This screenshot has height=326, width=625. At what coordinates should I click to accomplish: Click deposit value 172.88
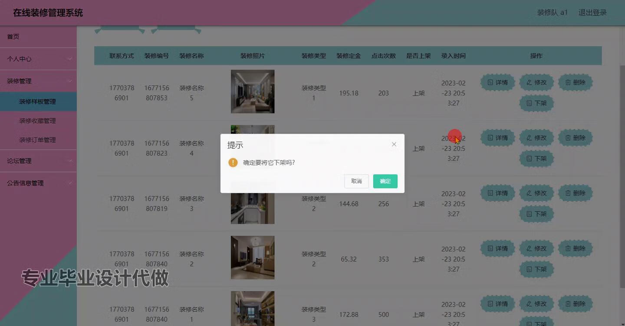click(x=349, y=315)
